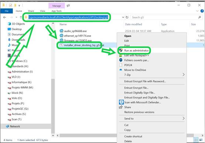This screenshot has width=205, height=143.
Task: Open the Help question mark icon
Action: 202,11
